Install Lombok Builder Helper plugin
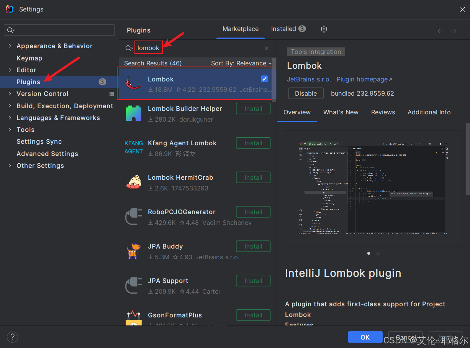This screenshot has height=348, width=470. click(x=253, y=109)
